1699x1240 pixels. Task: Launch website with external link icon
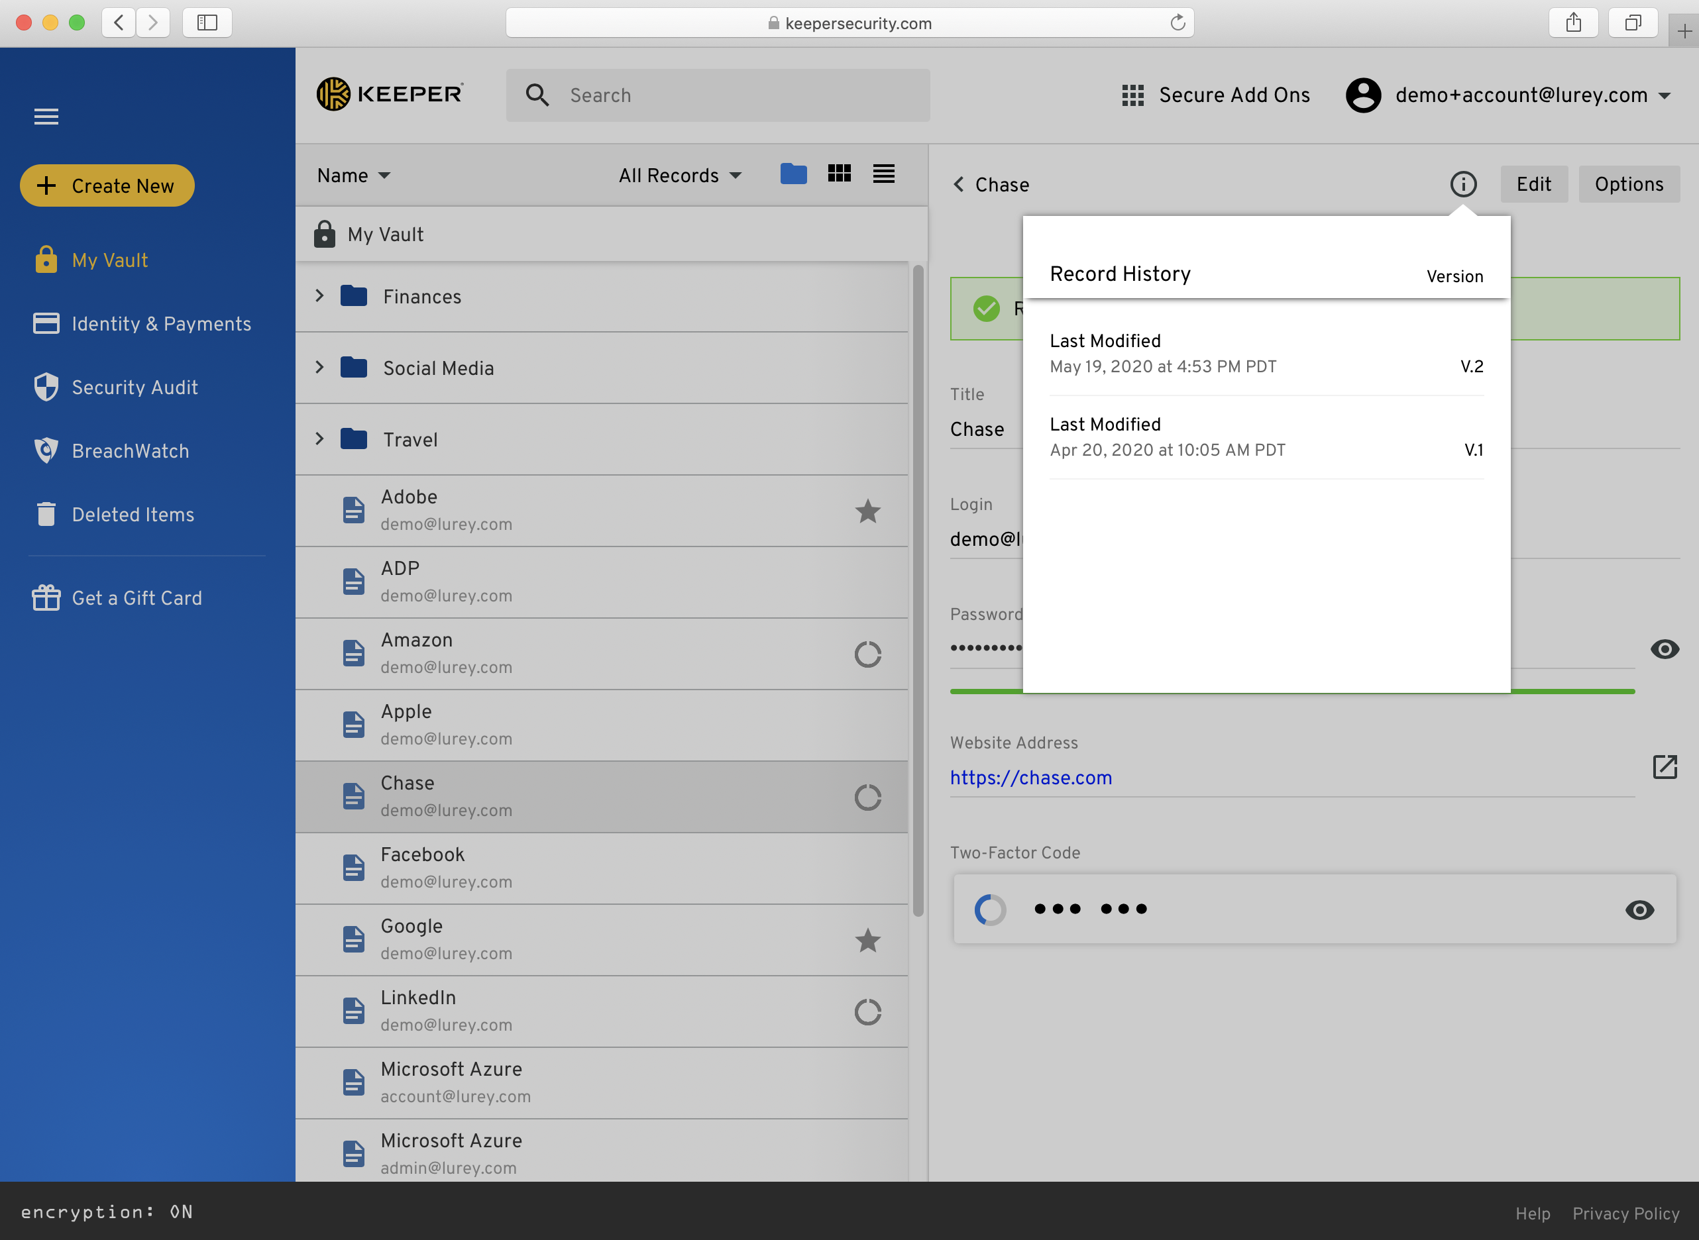tap(1664, 766)
